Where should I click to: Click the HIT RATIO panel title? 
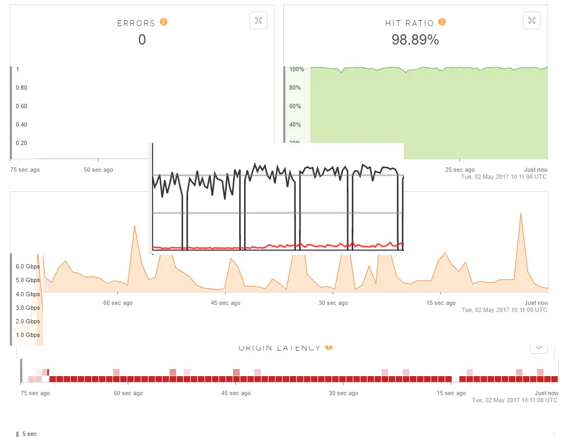click(409, 23)
